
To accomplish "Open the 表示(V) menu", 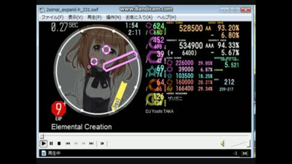I will [x=75, y=18].
